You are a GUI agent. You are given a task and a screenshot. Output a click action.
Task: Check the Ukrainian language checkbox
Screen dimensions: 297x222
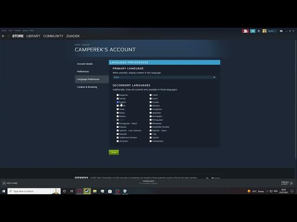click(x=117, y=141)
